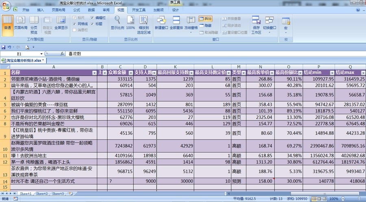Set zoom to 100% via ribbon icon

131,23
